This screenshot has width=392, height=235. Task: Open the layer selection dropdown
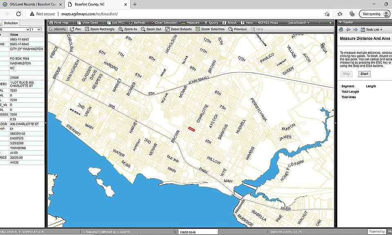(x=15, y=29)
